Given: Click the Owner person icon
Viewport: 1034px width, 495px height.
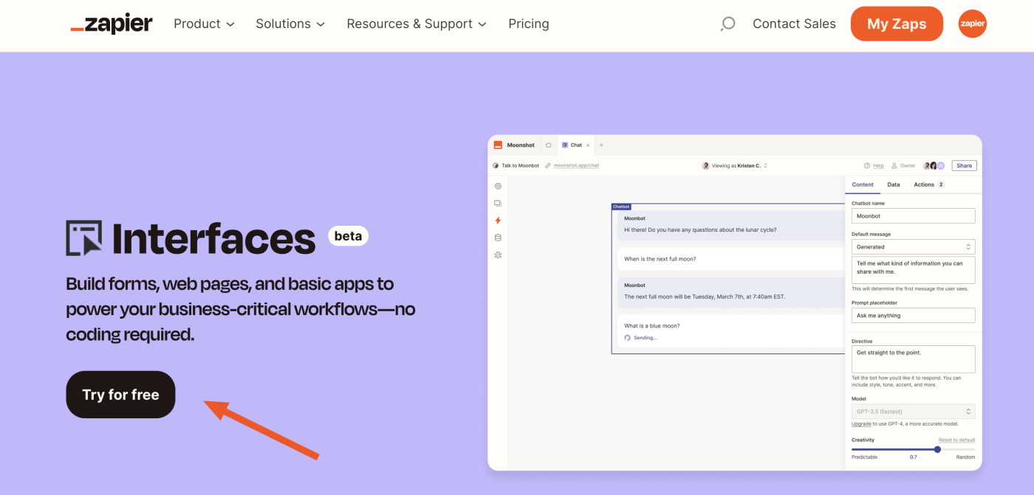Looking at the screenshot, I should click(x=894, y=165).
